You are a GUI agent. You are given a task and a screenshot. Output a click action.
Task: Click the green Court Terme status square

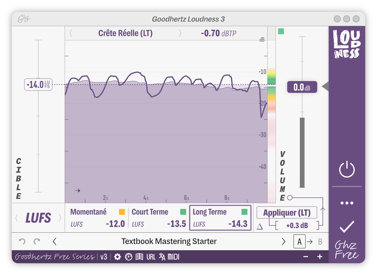[x=183, y=212]
